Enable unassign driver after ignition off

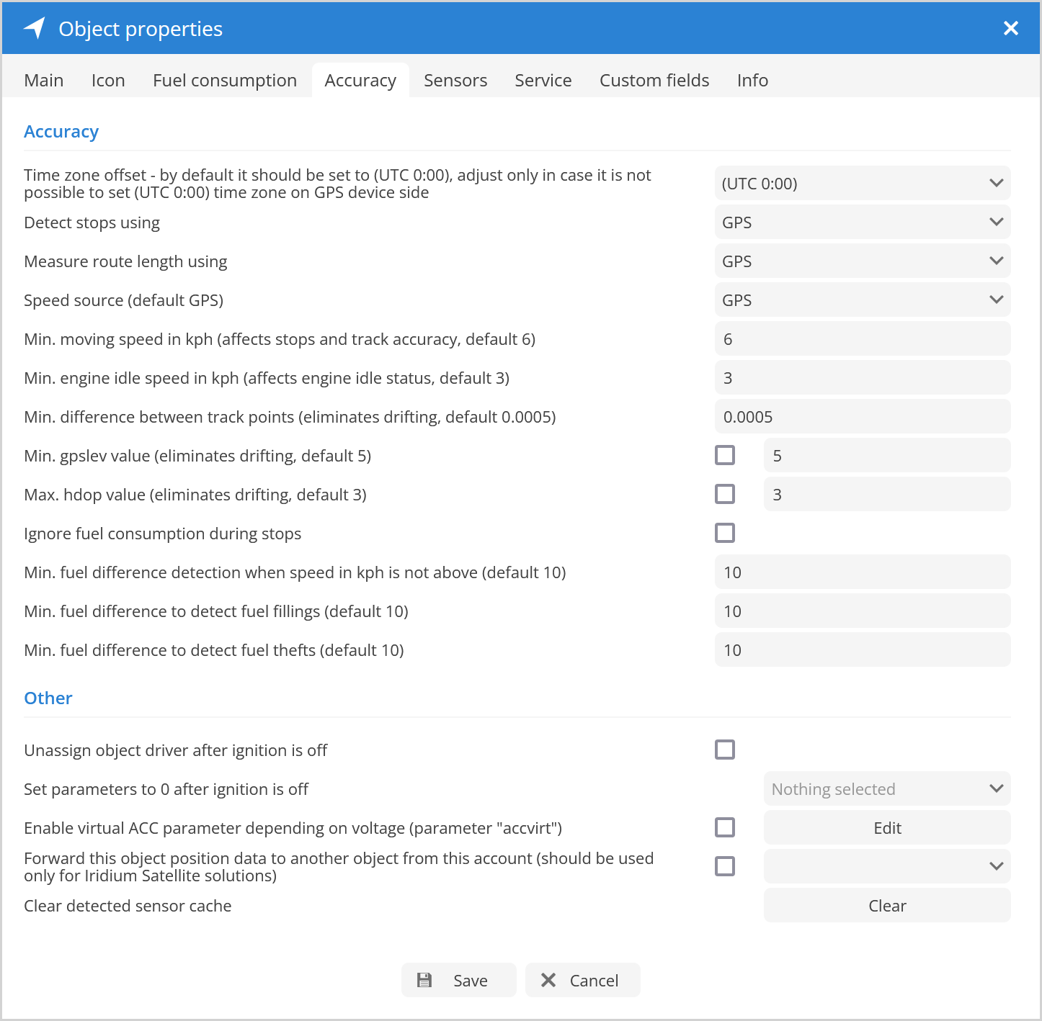tap(725, 750)
